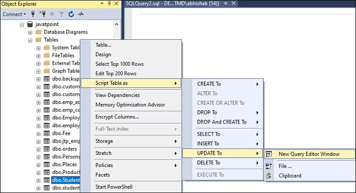
Task: Select the dbo.Places table
Action: point(64,164)
